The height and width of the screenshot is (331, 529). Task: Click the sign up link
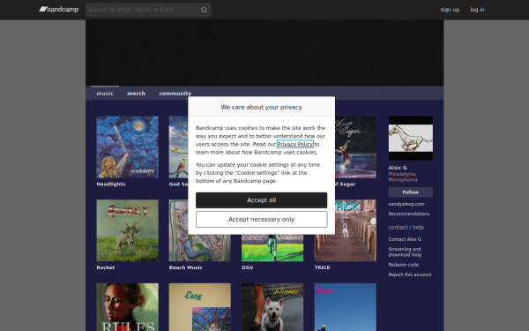pos(450,10)
